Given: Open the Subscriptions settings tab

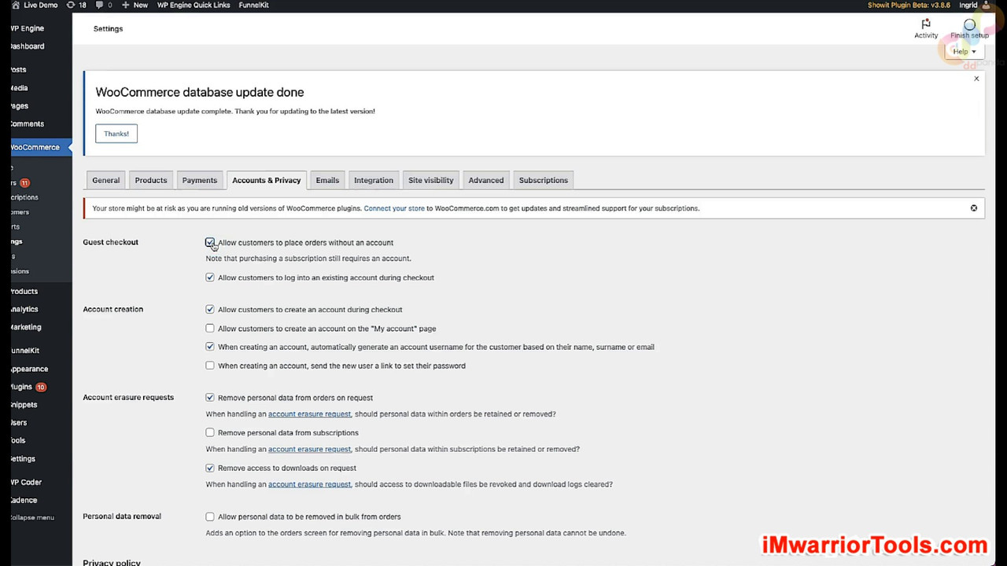Looking at the screenshot, I should tap(544, 180).
